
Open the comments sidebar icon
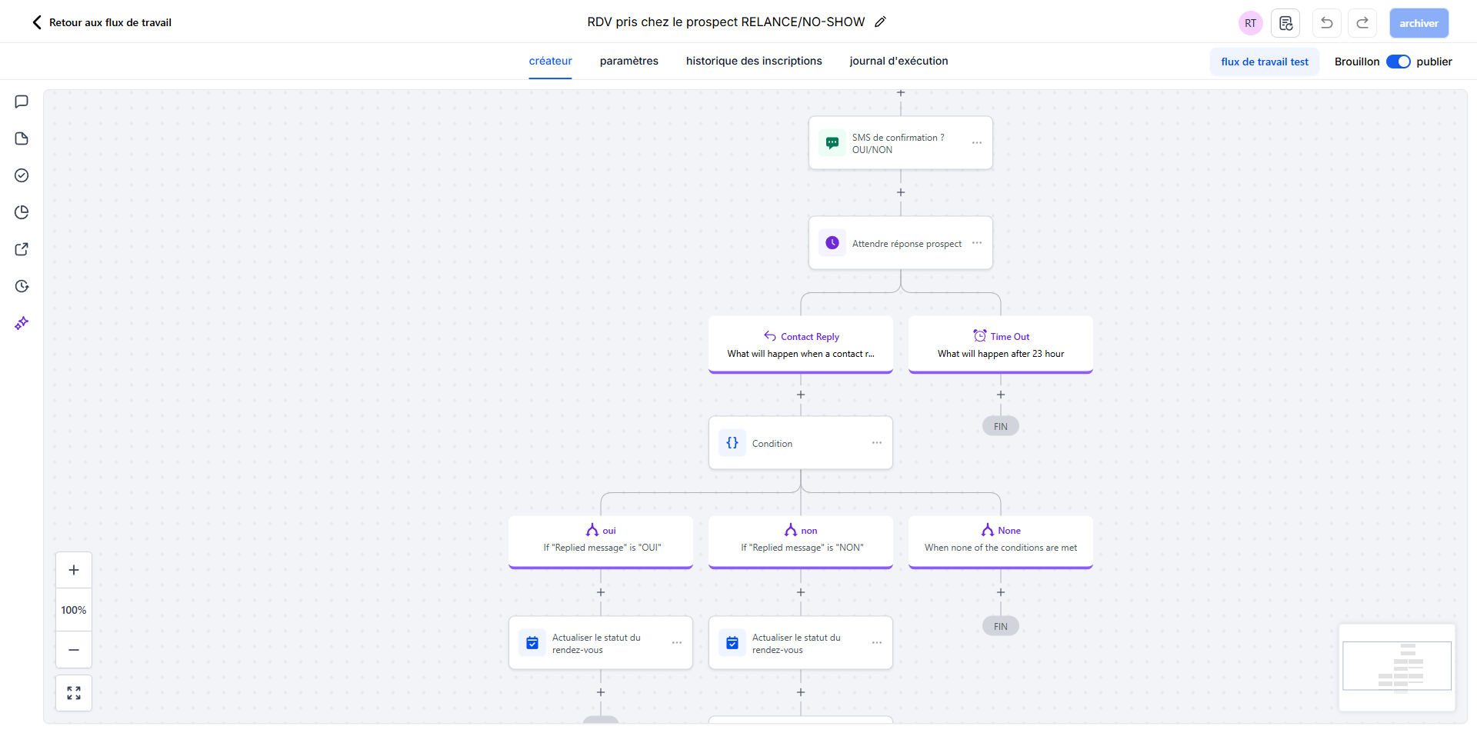tap(22, 102)
